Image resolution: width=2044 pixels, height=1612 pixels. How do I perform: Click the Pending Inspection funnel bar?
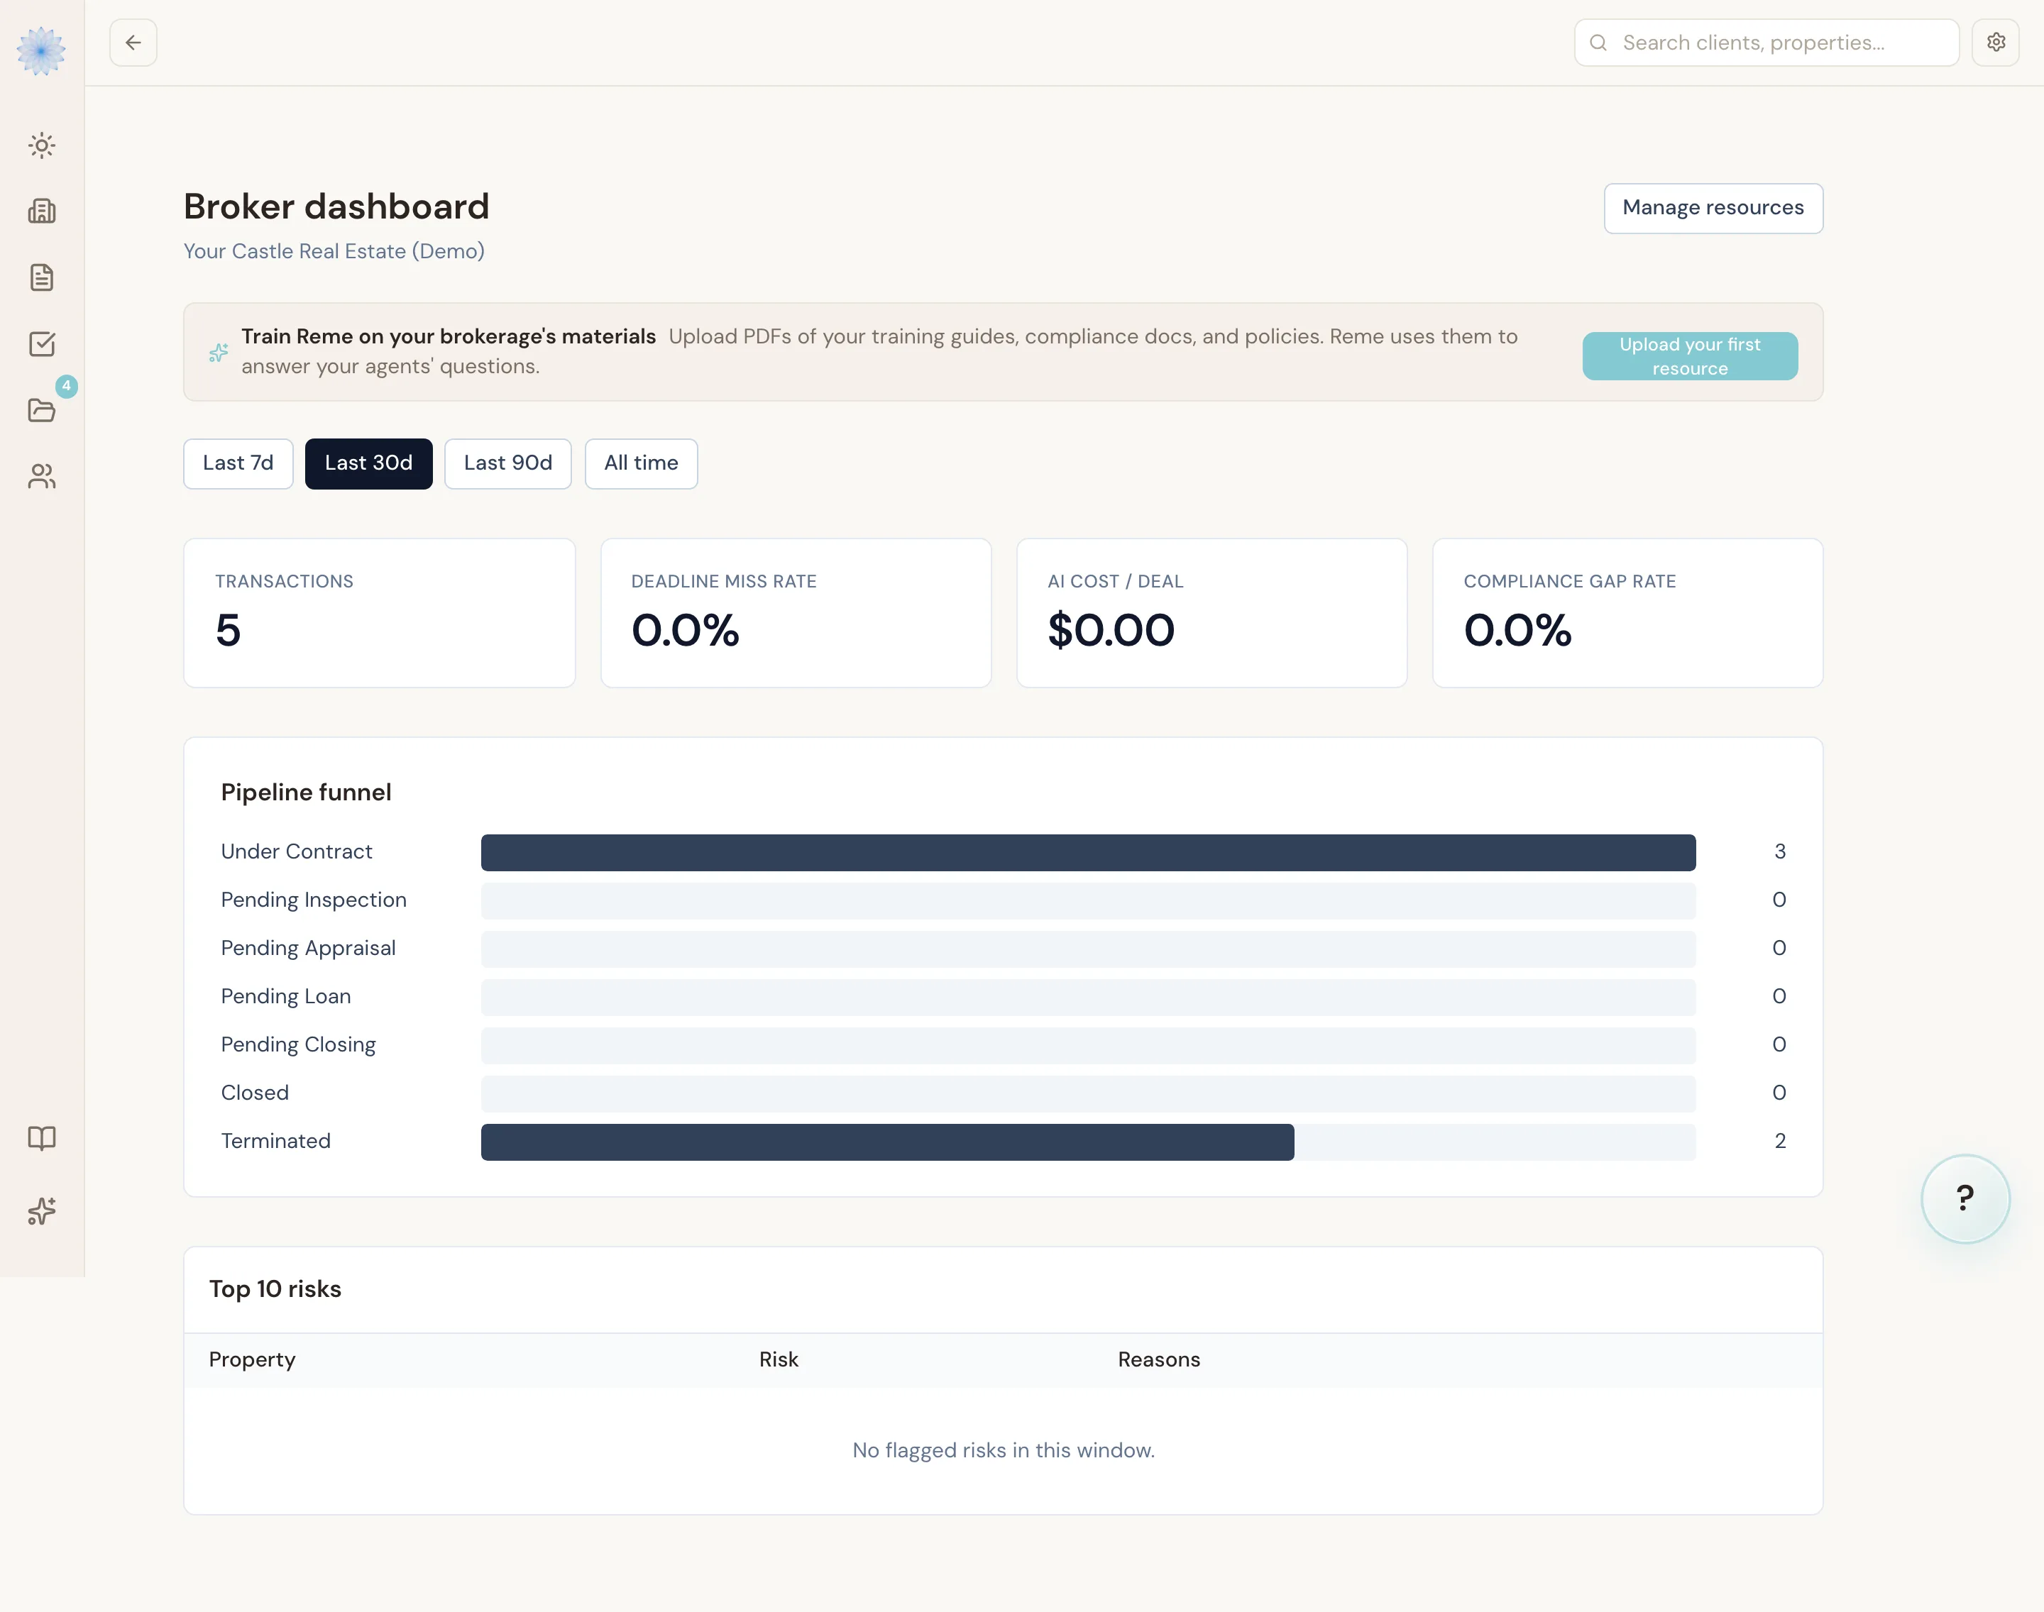[1089, 900]
